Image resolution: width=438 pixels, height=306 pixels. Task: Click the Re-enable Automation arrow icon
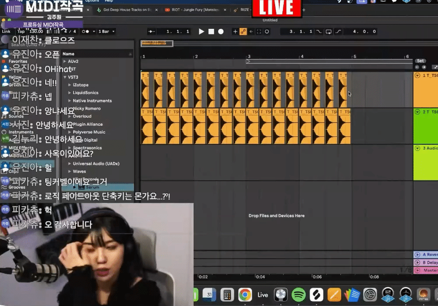pyautogui.click(x=251, y=31)
